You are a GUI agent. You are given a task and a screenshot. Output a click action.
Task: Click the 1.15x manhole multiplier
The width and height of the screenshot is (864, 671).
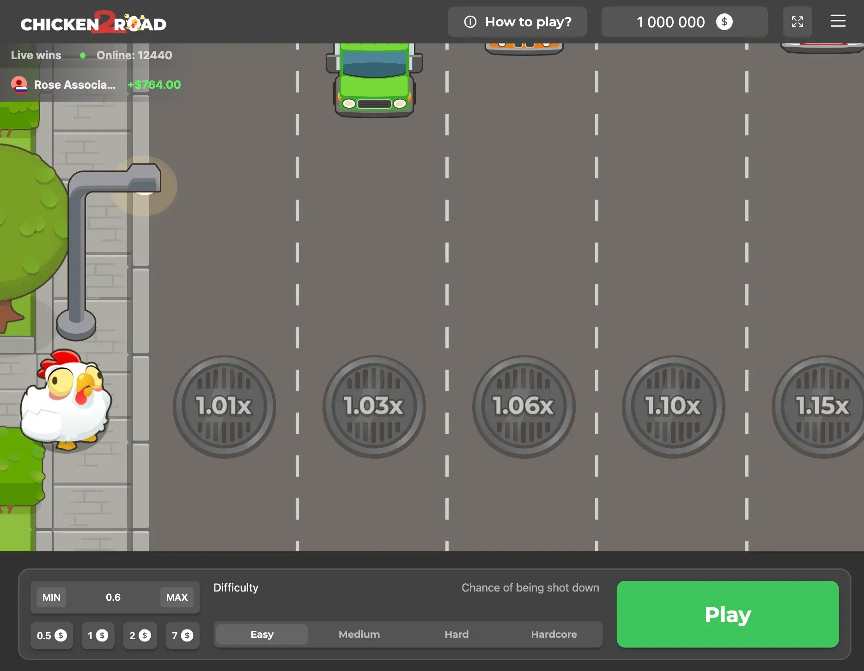pyautogui.click(x=821, y=406)
